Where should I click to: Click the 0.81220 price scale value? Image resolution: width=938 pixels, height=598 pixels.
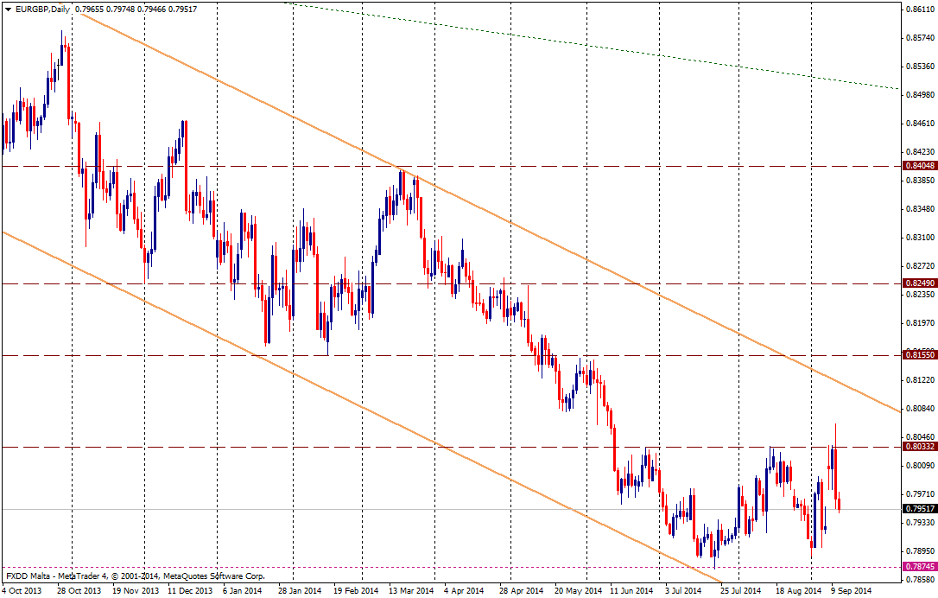[919, 380]
